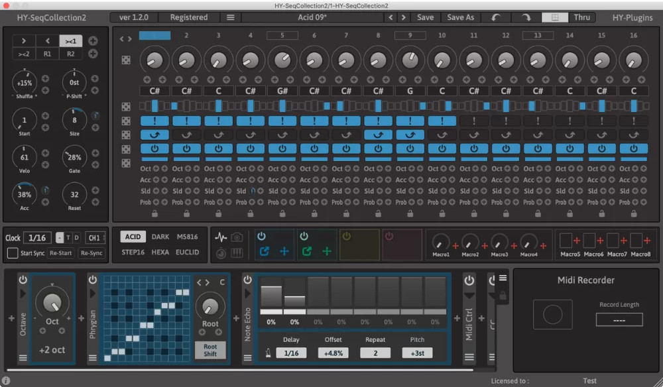663x387 pixels.
Task: Click the Save As button
Action: 460,17
